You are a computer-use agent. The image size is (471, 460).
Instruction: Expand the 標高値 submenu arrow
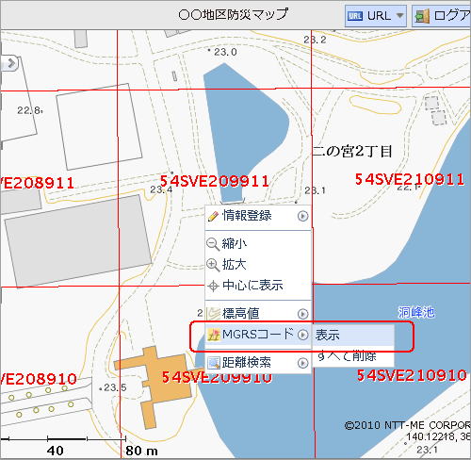pyautogui.click(x=302, y=314)
